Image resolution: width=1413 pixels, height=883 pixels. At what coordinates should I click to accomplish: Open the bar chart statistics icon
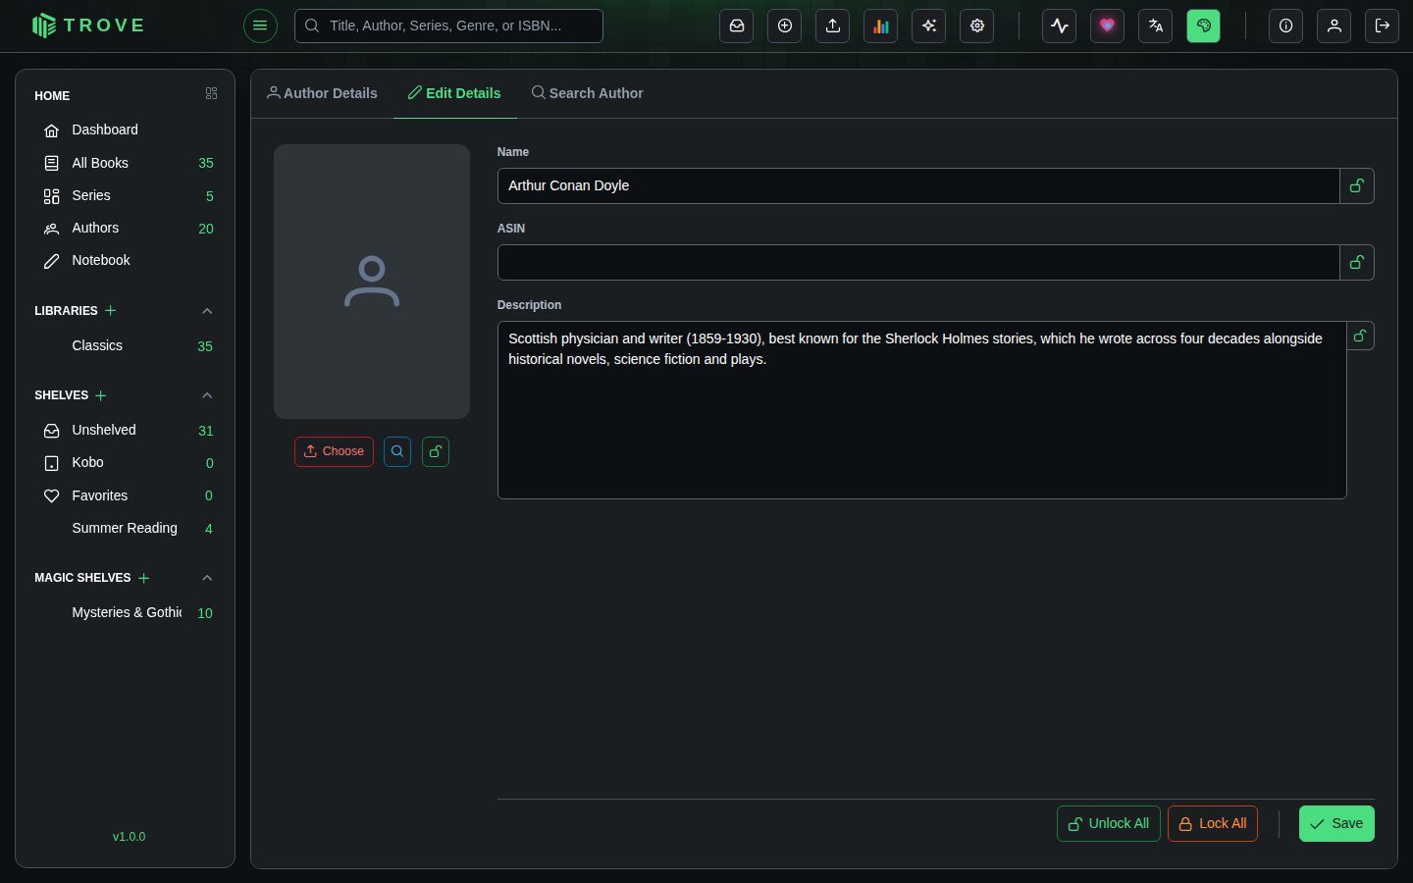coord(881,26)
